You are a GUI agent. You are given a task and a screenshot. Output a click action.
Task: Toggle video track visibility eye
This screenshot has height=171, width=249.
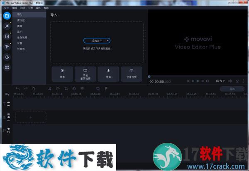coord(9,114)
